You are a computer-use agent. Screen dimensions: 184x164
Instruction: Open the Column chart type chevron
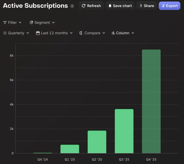pyautogui.click(x=133, y=33)
